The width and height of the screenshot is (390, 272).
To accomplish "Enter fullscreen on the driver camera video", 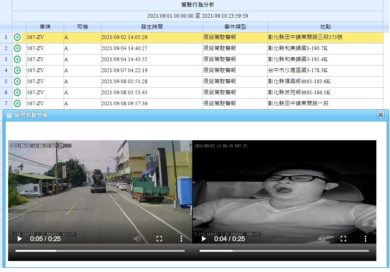I will point(343,239).
